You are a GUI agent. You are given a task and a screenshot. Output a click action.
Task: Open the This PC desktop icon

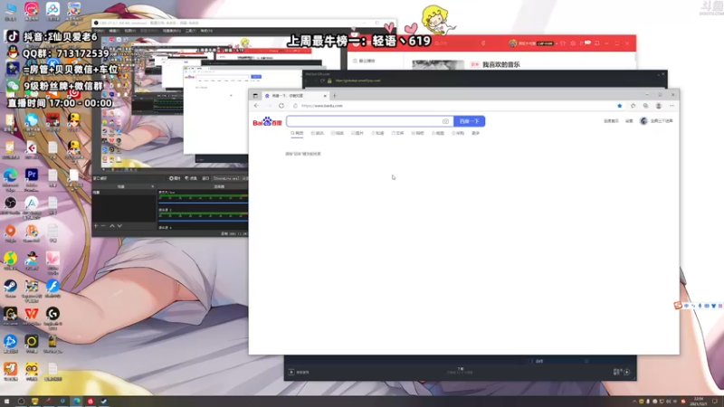[10, 11]
